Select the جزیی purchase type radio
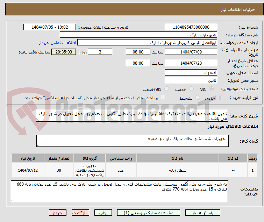 point(220,98)
